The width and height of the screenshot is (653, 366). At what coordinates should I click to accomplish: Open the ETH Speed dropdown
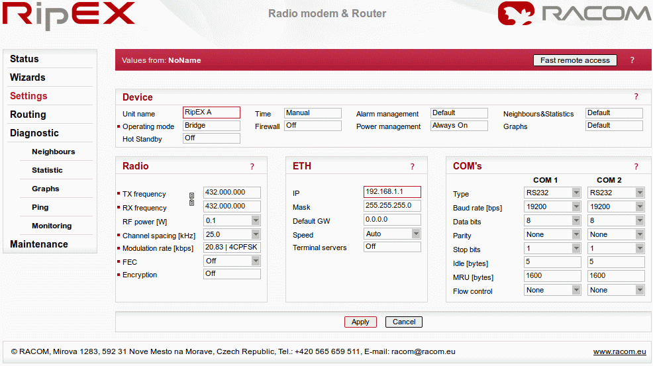pyautogui.click(x=392, y=234)
